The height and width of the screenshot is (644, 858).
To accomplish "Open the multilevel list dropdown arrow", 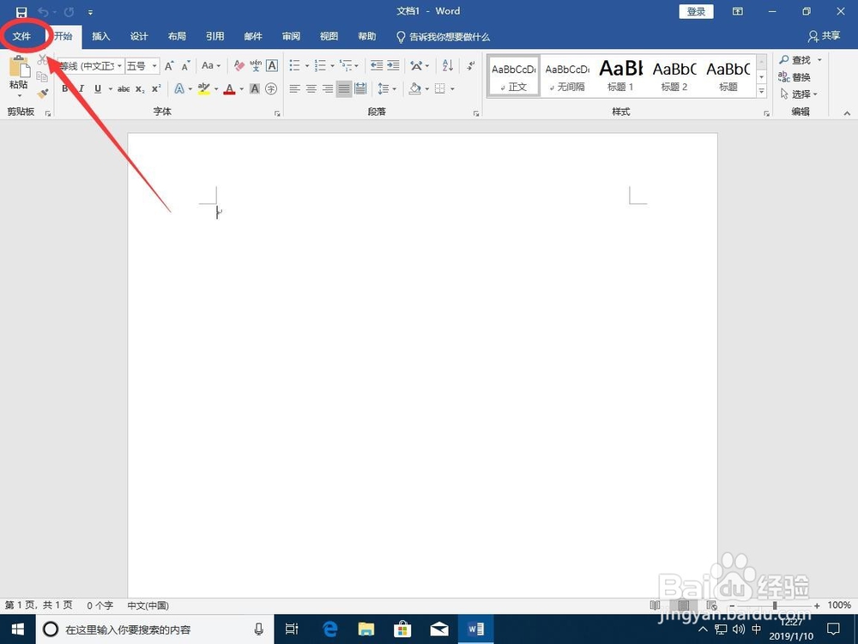I will (357, 66).
